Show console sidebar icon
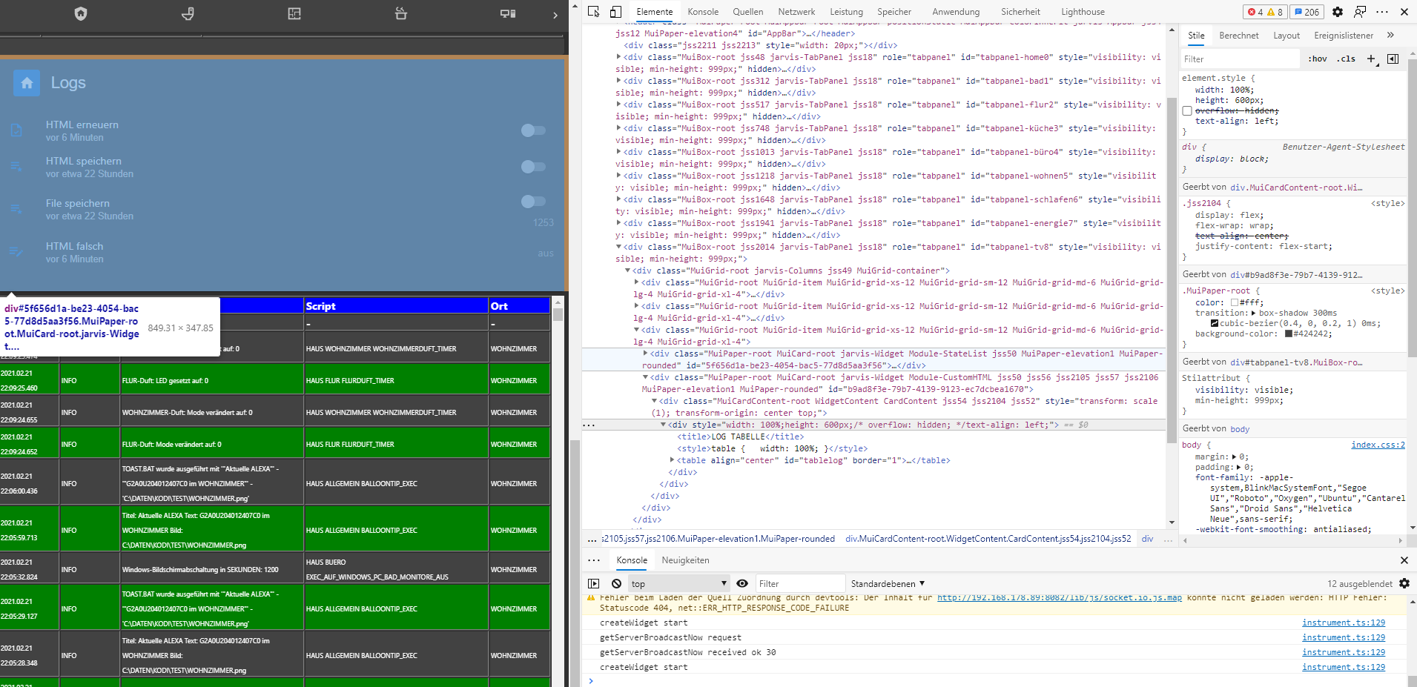Viewport: 1417px width, 687px height. pyautogui.click(x=594, y=584)
